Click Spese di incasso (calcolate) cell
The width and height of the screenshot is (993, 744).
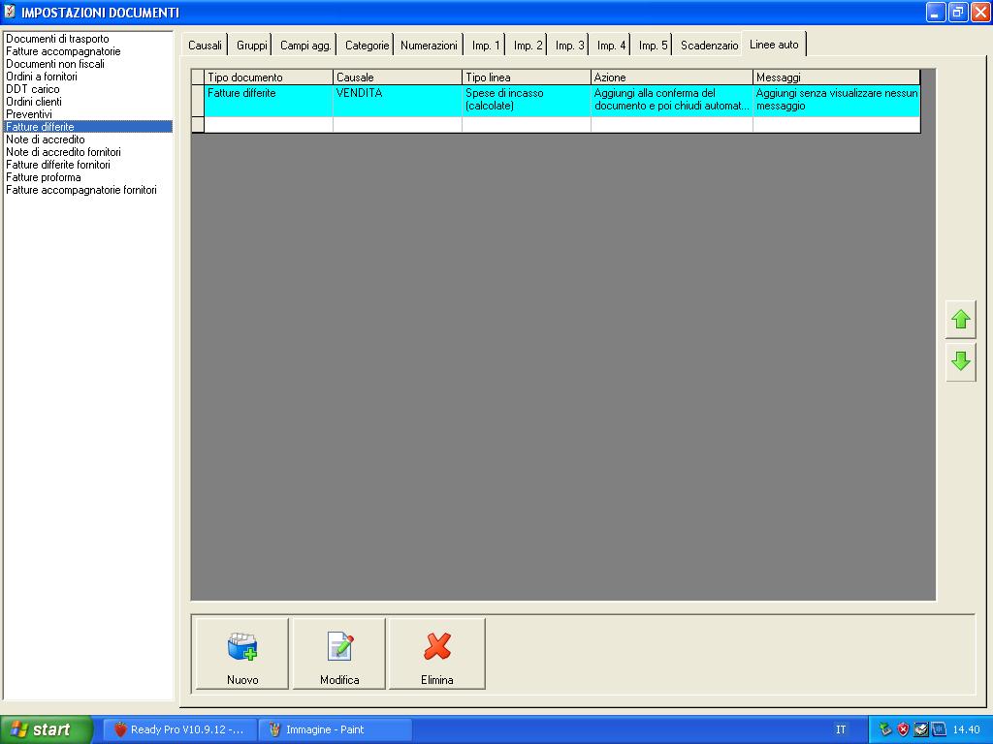coord(527,101)
